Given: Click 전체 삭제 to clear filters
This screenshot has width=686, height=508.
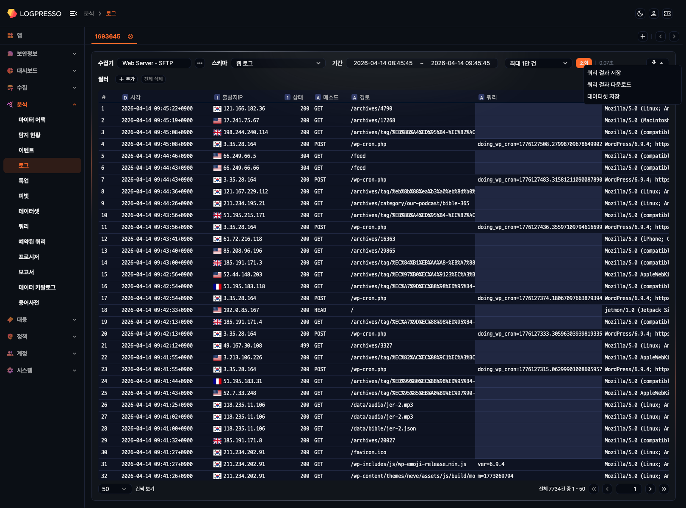Looking at the screenshot, I should click(x=153, y=79).
